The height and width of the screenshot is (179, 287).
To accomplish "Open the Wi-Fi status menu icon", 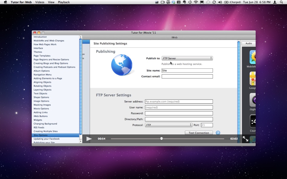I will click(196, 2).
